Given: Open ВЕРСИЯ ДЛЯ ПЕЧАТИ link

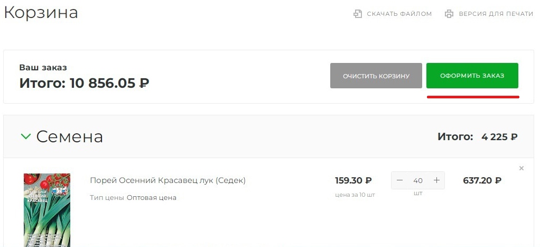Looking at the screenshot, I should coord(496,14).
